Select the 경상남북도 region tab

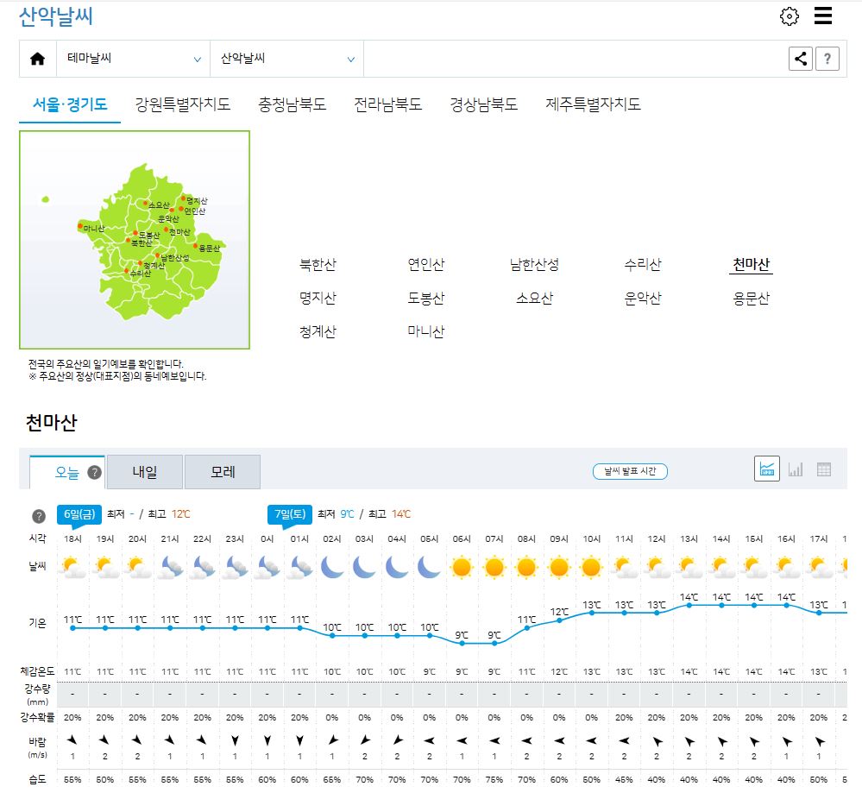coord(484,104)
